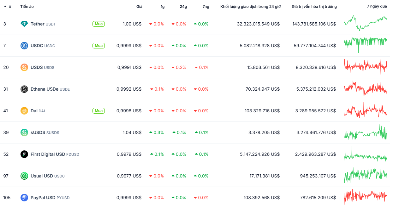393x208 pixels.
Task: Click the sUSDS coin logo icon
Action: (24, 132)
